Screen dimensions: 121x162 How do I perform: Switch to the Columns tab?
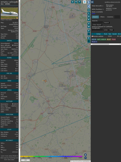click(x=110, y=17)
